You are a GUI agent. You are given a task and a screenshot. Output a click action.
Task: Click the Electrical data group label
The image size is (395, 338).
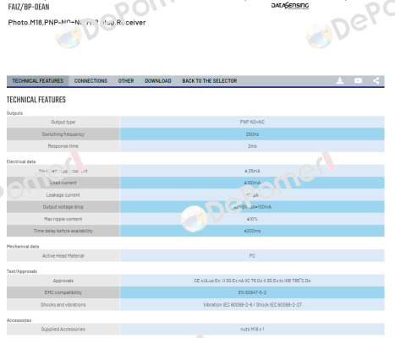(21, 161)
